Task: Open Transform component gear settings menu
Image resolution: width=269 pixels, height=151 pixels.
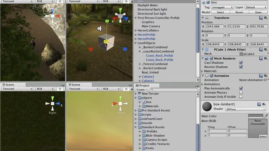Action: pyautogui.click(x=266, y=18)
